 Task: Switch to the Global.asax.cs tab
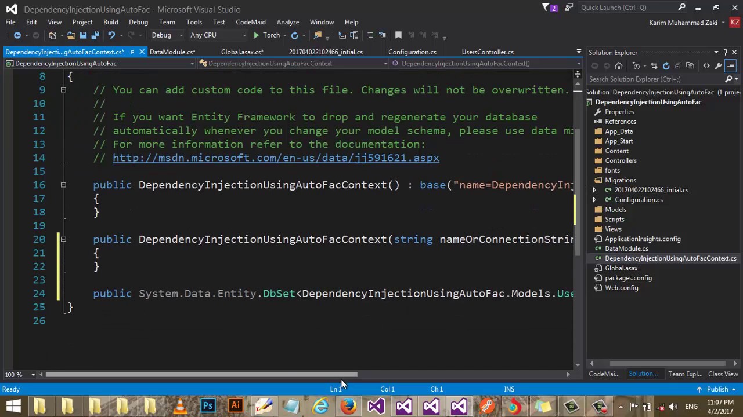242,52
